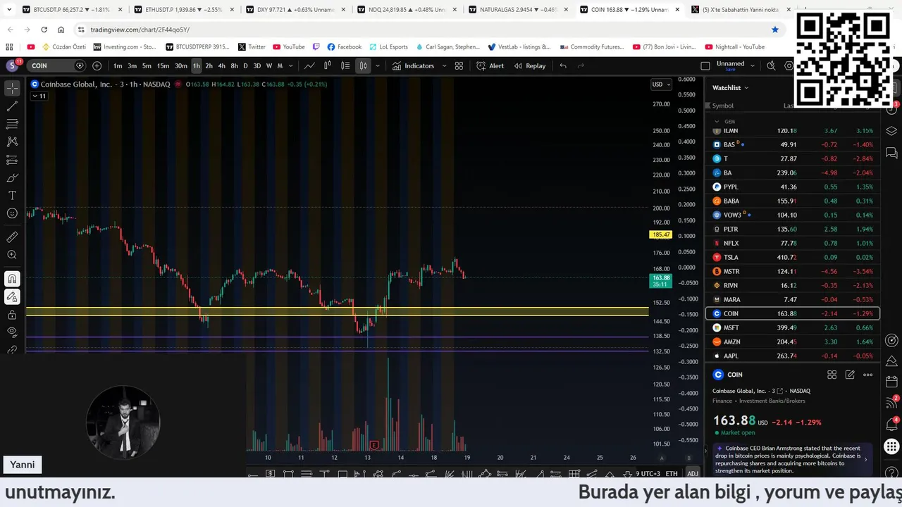
Task: Open the layout setup square icon
Action: 705,65
